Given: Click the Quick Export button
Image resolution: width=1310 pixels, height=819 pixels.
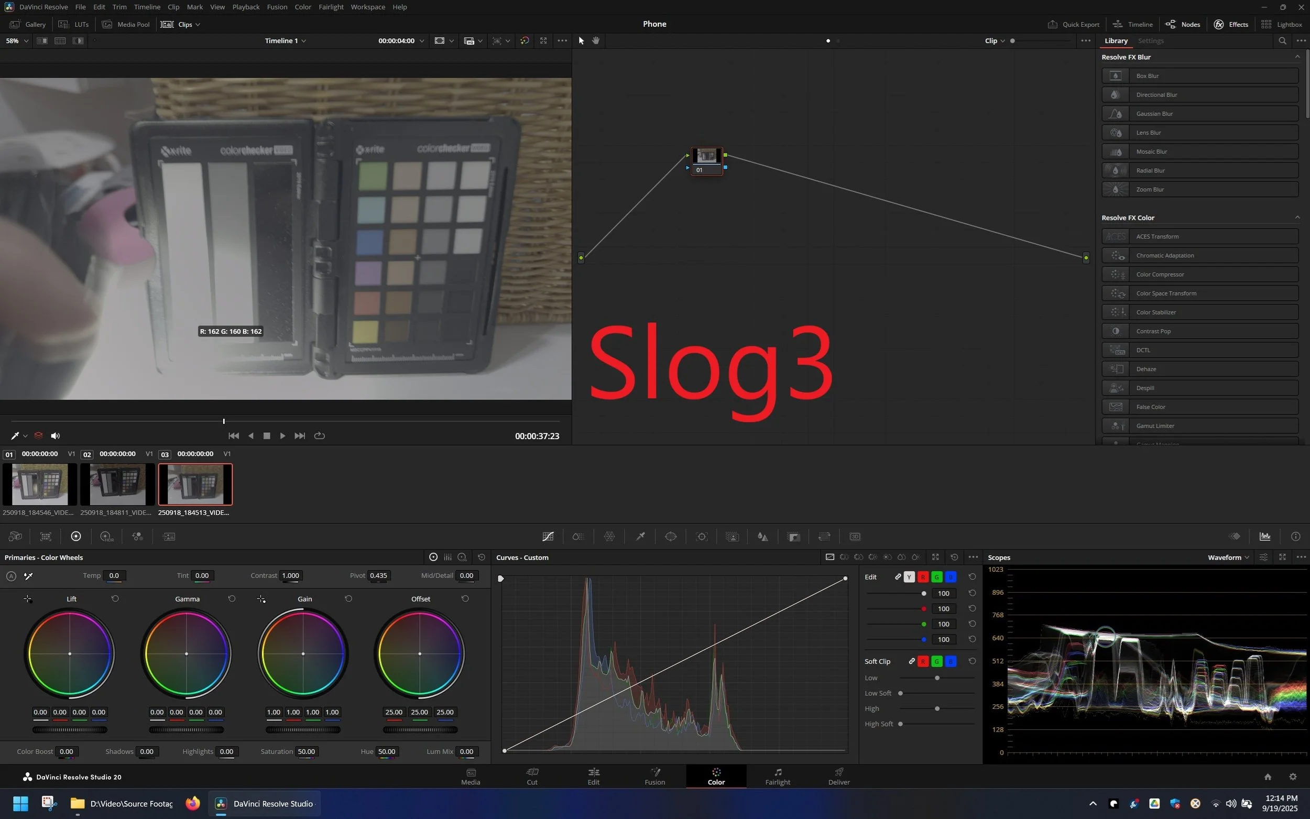Looking at the screenshot, I should 1073,25.
